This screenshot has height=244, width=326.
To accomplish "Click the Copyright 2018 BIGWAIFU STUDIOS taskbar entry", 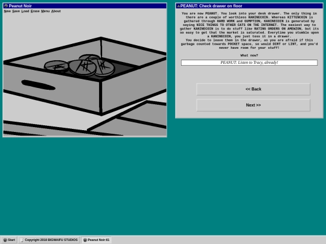I will point(49,240).
